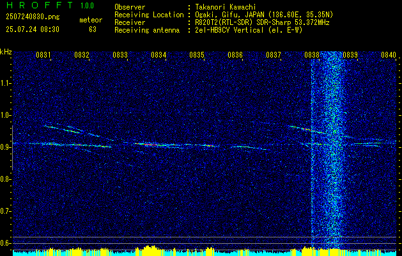Image resolution: width=402 pixels, height=256 pixels.
Task: Click the R820T2(RTL-SDR) receiver description
Action: 262,22
